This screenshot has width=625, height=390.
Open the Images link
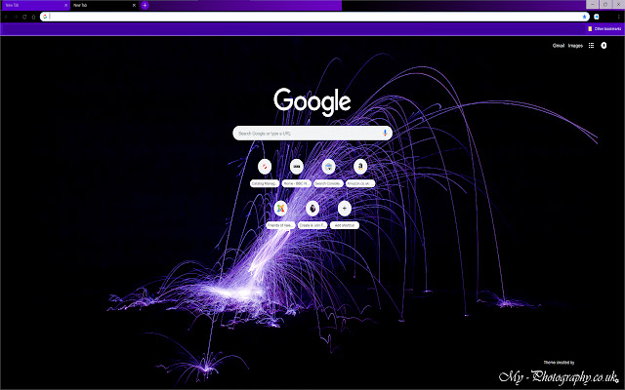pos(575,46)
